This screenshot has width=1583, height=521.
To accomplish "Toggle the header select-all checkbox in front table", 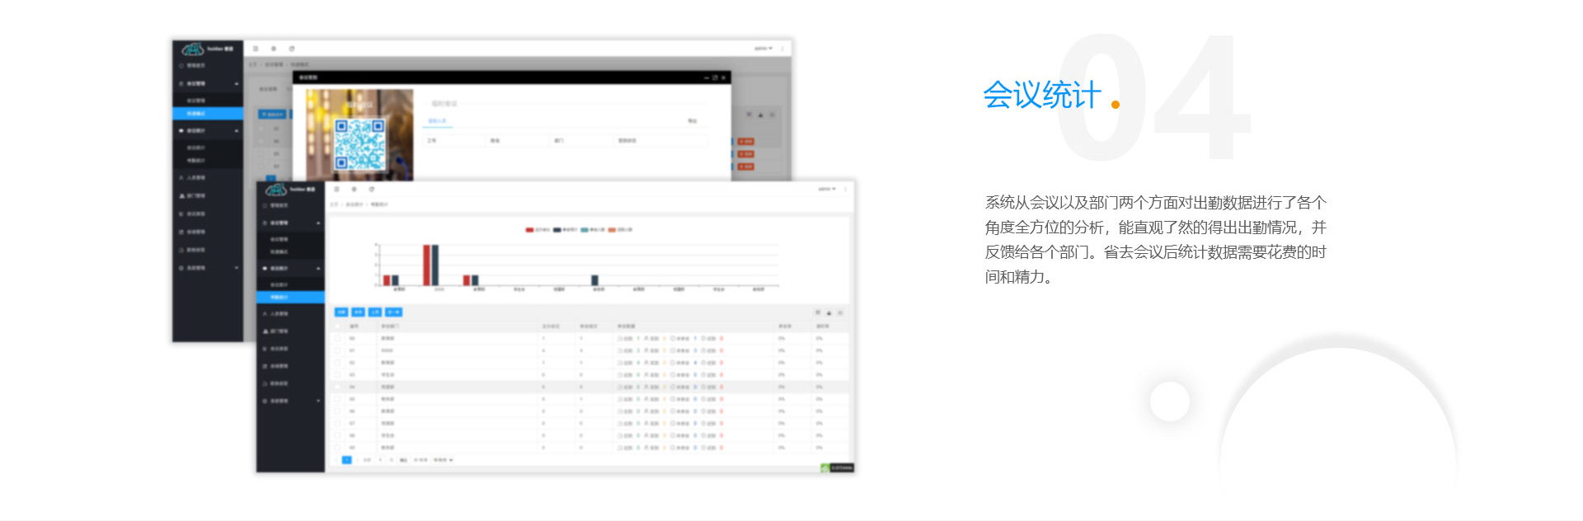I will pos(336,326).
